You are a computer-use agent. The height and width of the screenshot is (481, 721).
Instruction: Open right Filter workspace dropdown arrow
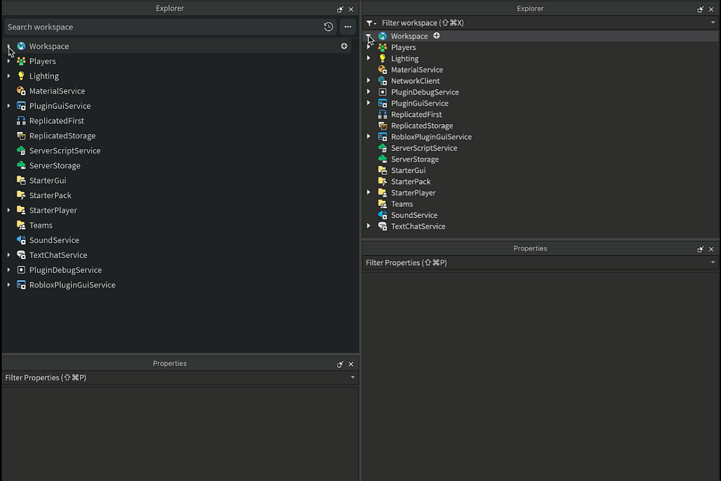(x=713, y=23)
